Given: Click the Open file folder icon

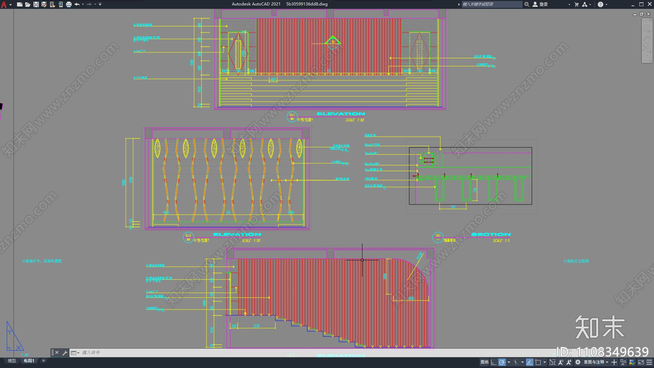Looking at the screenshot, I should [x=27, y=4].
